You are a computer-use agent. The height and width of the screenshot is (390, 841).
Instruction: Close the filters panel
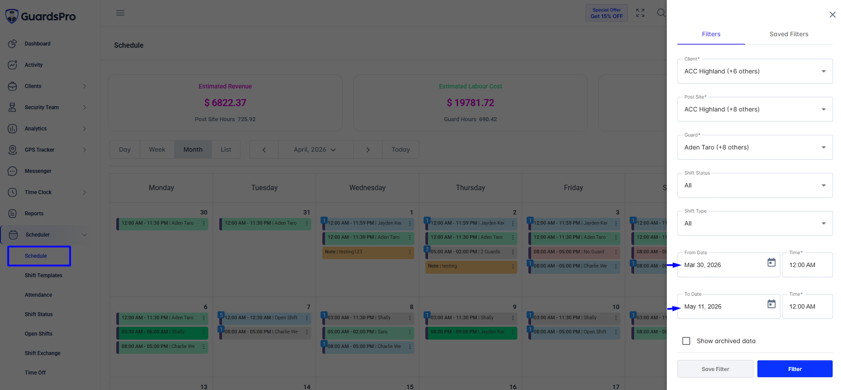tap(832, 15)
